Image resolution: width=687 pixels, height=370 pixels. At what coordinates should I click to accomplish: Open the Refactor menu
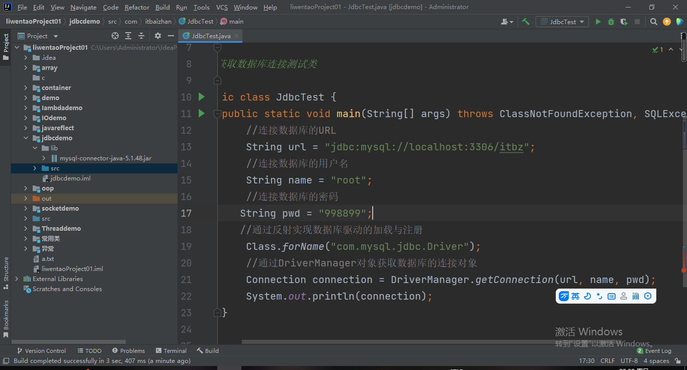tap(137, 7)
